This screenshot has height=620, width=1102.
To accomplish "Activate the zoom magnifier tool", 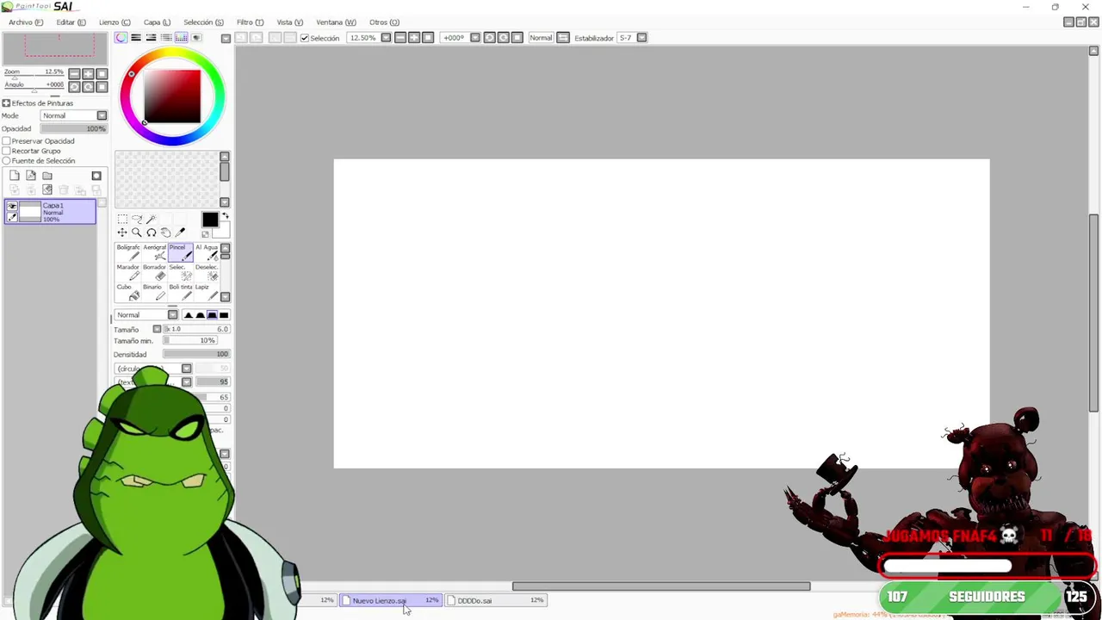I will click(137, 232).
